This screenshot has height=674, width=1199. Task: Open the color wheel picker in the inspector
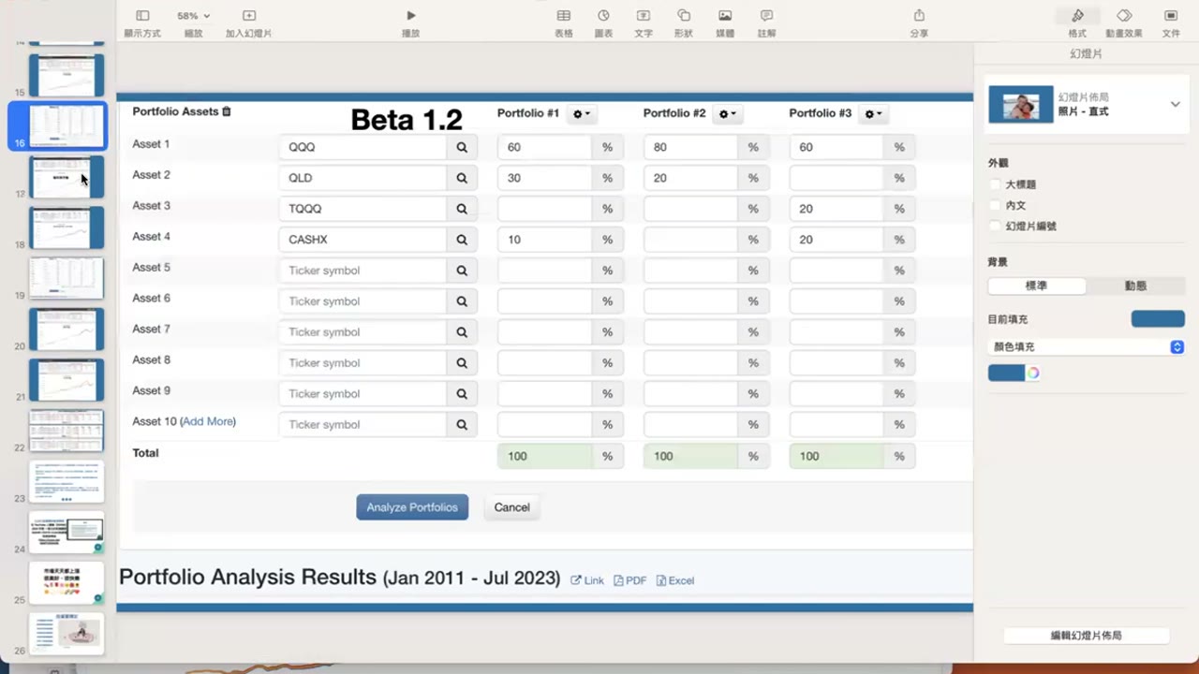pos(1033,373)
